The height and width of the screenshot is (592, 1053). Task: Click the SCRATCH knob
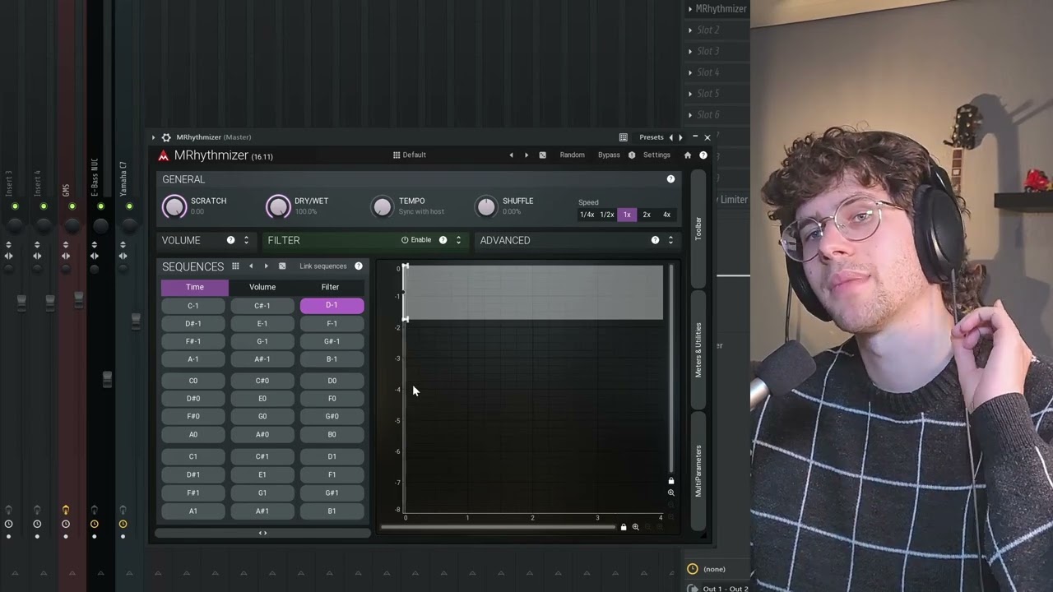pyautogui.click(x=174, y=206)
